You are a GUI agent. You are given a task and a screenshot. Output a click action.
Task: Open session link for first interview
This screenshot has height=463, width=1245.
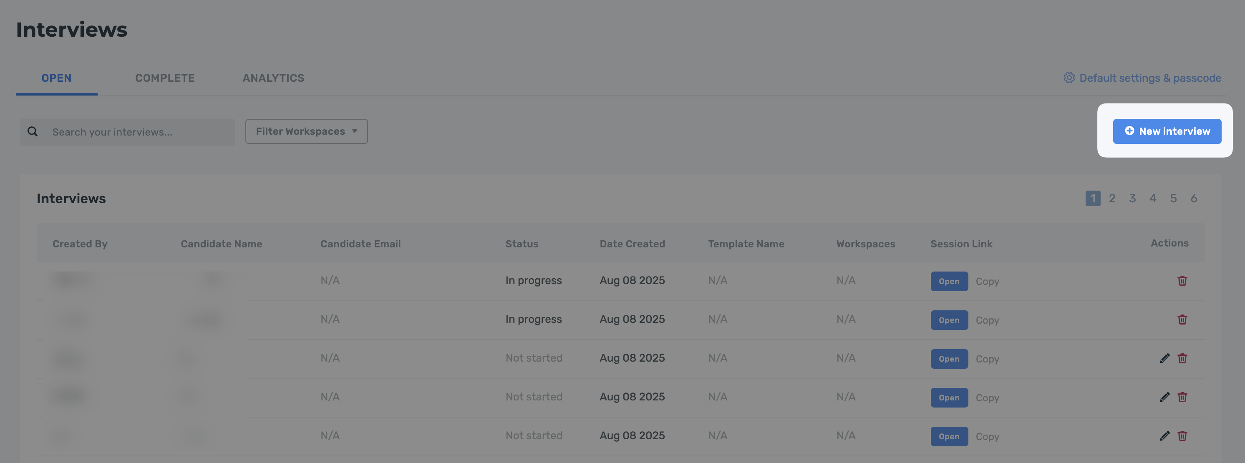[949, 281]
